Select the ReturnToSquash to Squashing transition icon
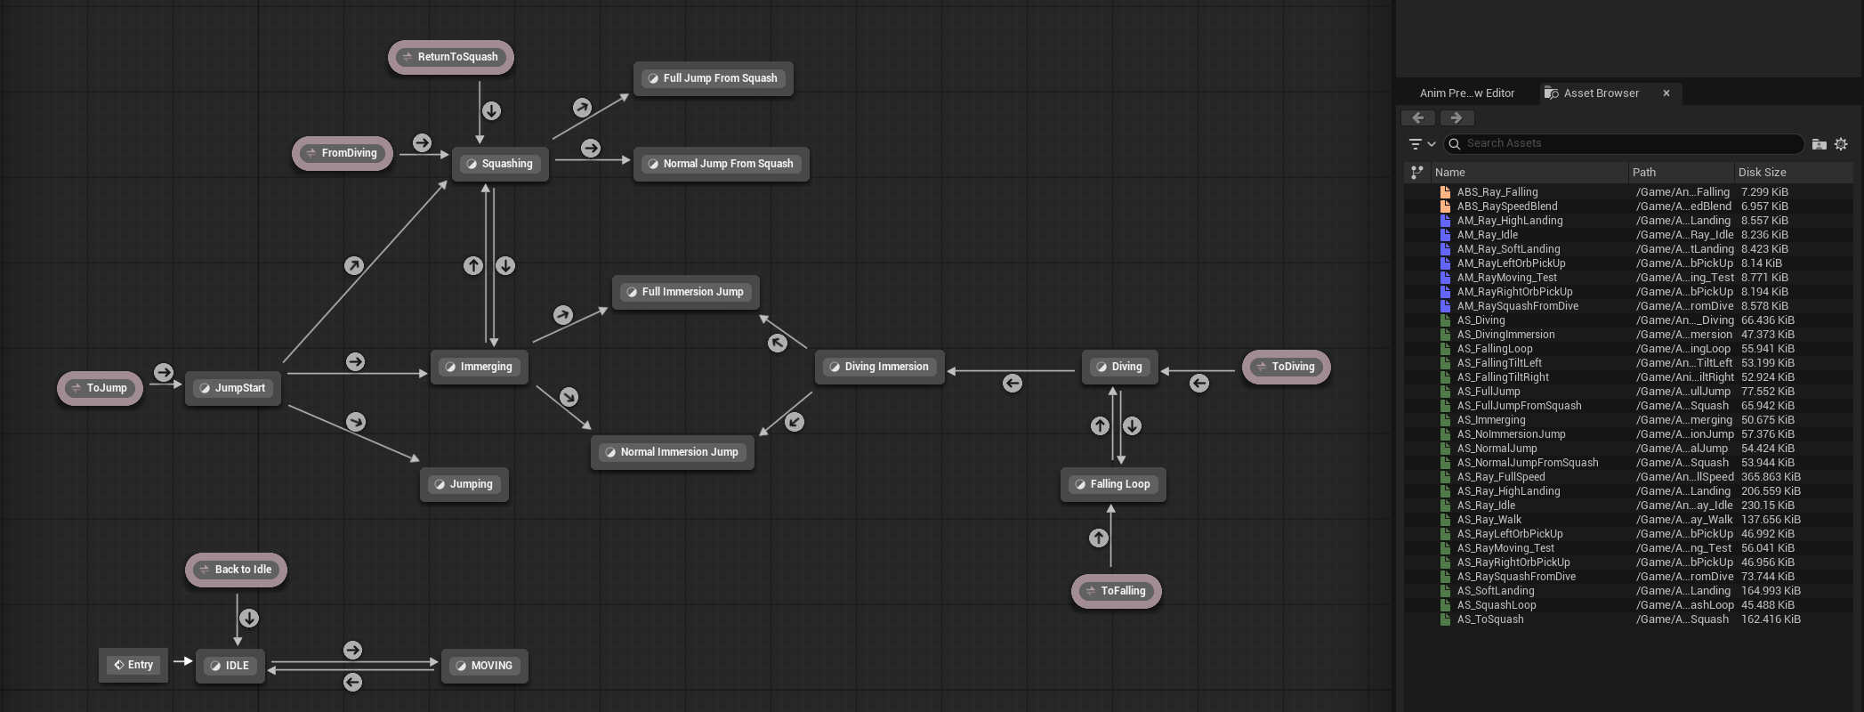 pyautogui.click(x=491, y=111)
